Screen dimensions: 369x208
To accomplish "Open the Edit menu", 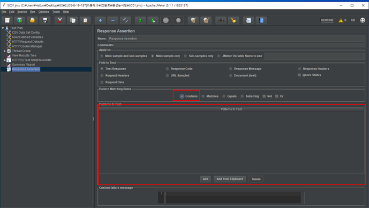I will [12, 12].
